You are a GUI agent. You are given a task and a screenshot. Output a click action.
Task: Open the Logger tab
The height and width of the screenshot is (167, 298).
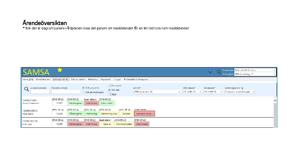(117, 79)
